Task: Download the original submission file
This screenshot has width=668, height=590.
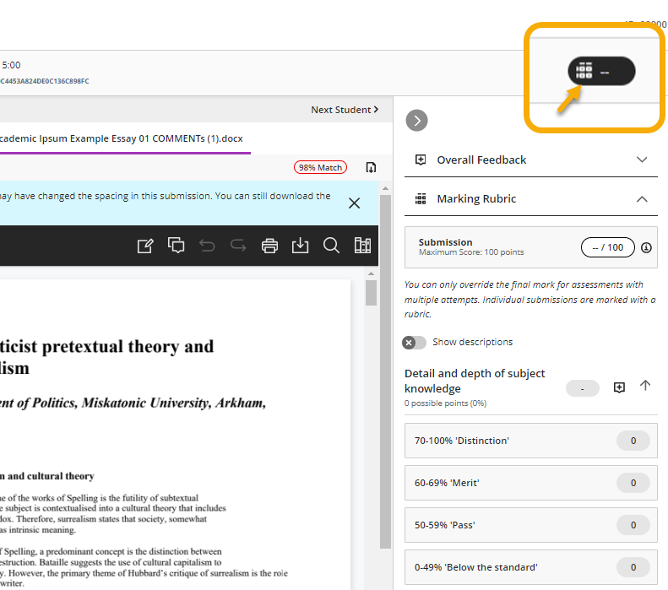Action: pos(370,167)
